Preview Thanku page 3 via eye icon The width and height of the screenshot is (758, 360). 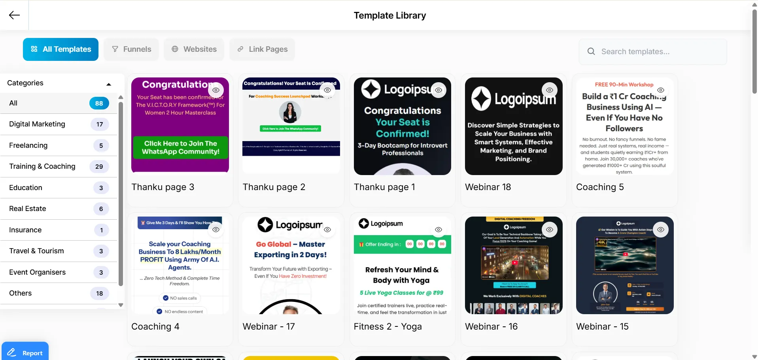click(x=216, y=90)
